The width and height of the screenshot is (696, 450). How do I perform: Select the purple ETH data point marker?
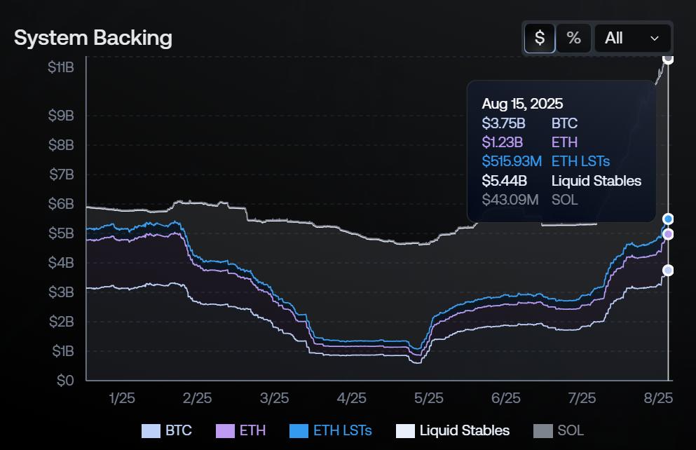point(668,234)
